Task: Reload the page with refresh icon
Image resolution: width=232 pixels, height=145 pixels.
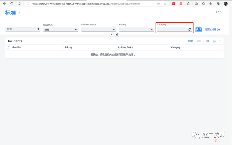Action: 12,4
